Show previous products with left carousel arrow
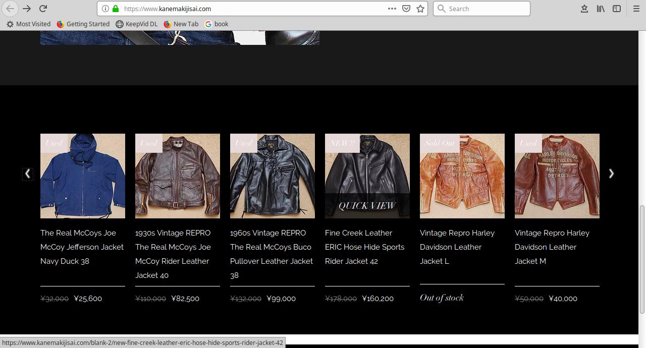This screenshot has height=348, width=646. [28, 173]
